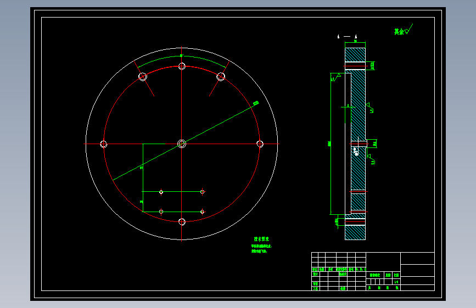Select the bottom bolt hole on vertical centerline
Image resolution: width=476 pixels, height=308 pixels.
(182, 222)
